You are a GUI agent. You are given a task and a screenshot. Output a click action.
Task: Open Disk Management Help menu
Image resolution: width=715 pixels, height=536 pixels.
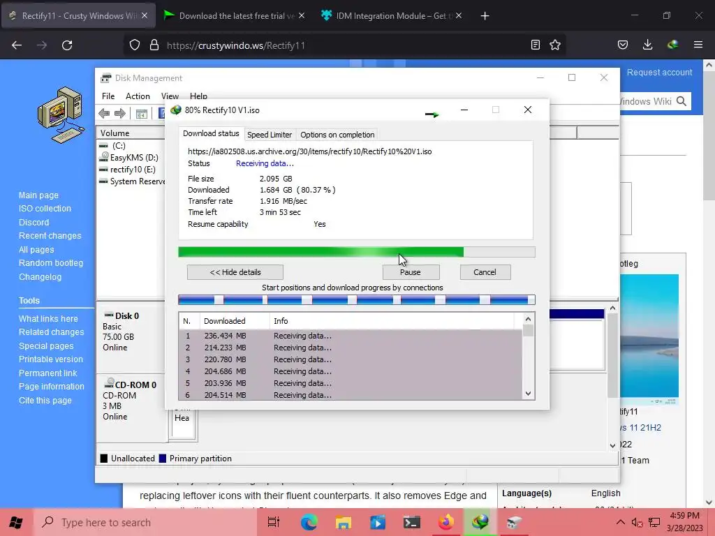click(x=198, y=96)
